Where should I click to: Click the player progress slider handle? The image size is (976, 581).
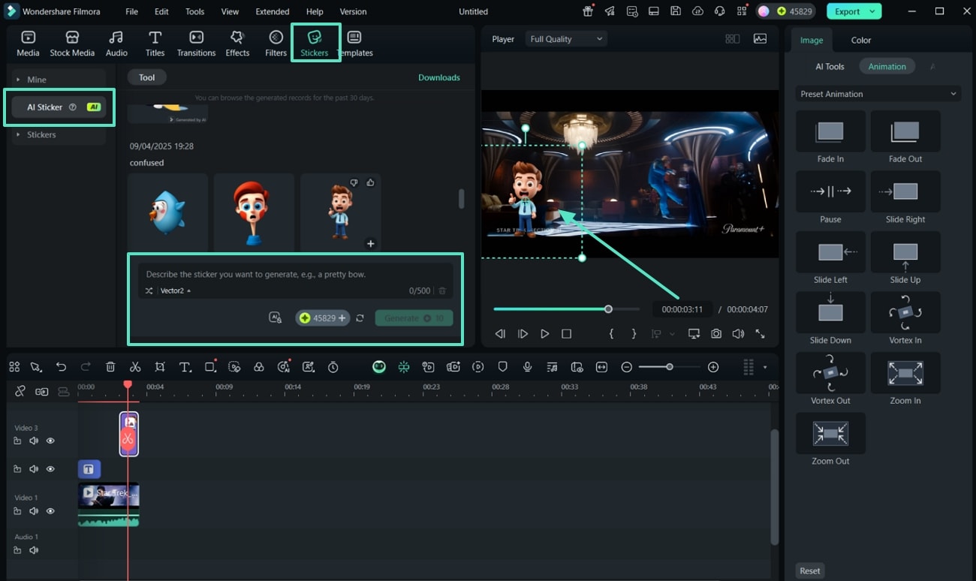coord(608,309)
